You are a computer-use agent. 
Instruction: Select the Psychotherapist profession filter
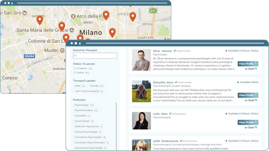pos(86,110)
